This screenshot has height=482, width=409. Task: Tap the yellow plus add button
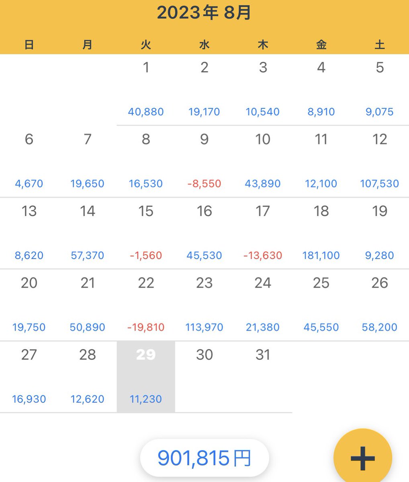click(362, 457)
